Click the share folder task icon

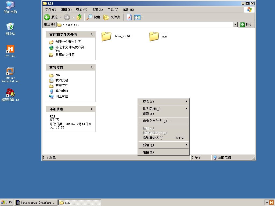coord(51,55)
